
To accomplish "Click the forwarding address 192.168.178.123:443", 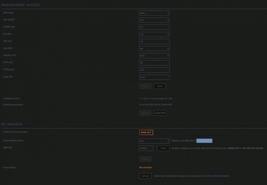I will 252,148.
